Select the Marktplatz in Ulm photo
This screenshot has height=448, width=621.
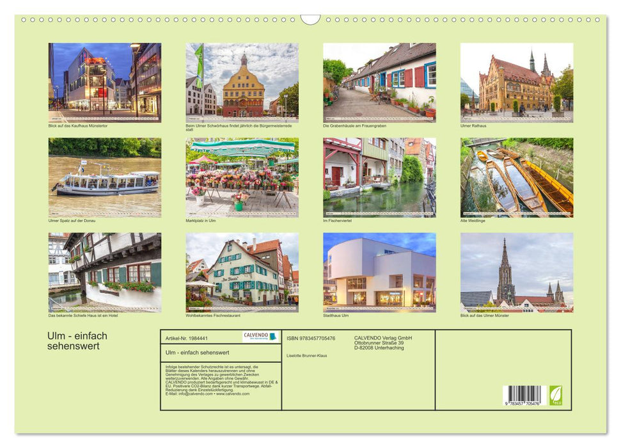click(242, 176)
